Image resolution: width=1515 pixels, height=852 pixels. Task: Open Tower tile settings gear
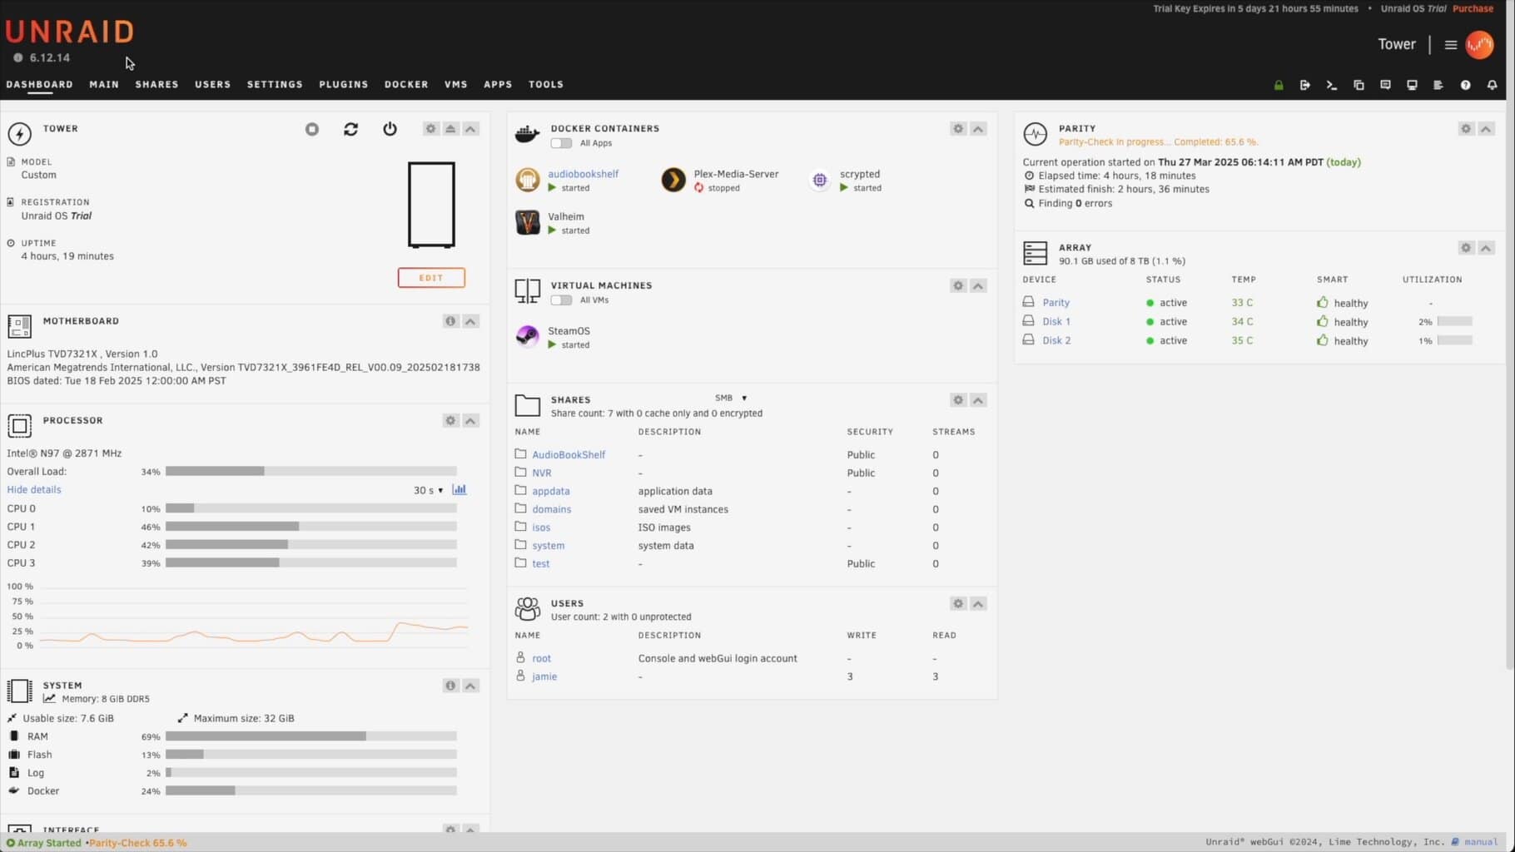point(430,129)
